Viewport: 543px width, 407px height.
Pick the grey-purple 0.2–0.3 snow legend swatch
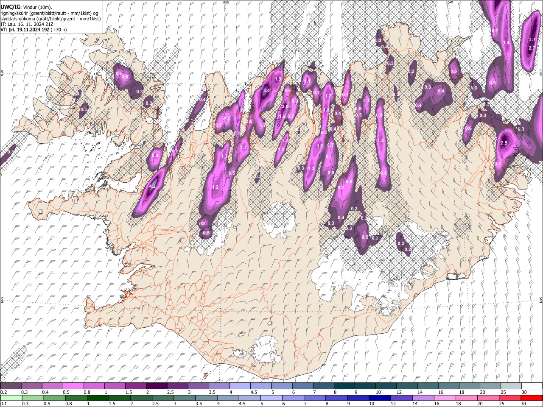click(11, 386)
